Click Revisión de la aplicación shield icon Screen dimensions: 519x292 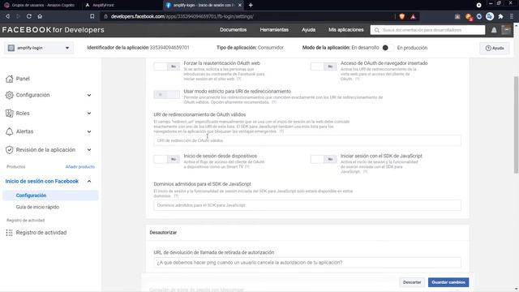pyautogui.click(x=9, y=149)
